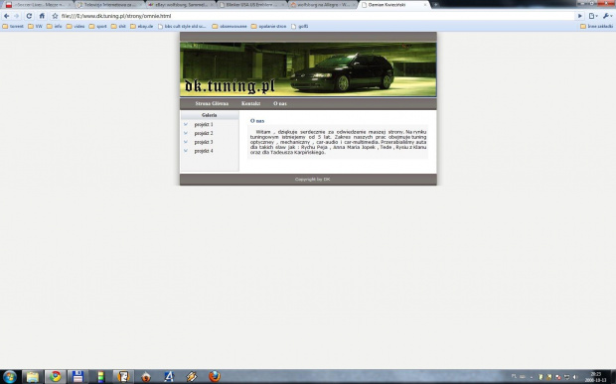Open the torrent bookmarks folder
Viewport: 616px width, 384px height.
click(13, 26)
